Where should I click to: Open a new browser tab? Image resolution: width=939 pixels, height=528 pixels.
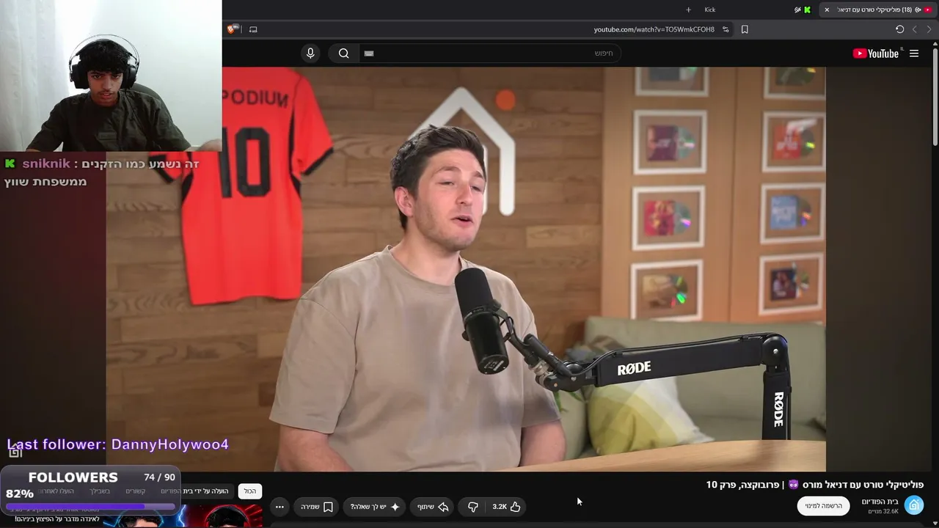coord(688,10)
